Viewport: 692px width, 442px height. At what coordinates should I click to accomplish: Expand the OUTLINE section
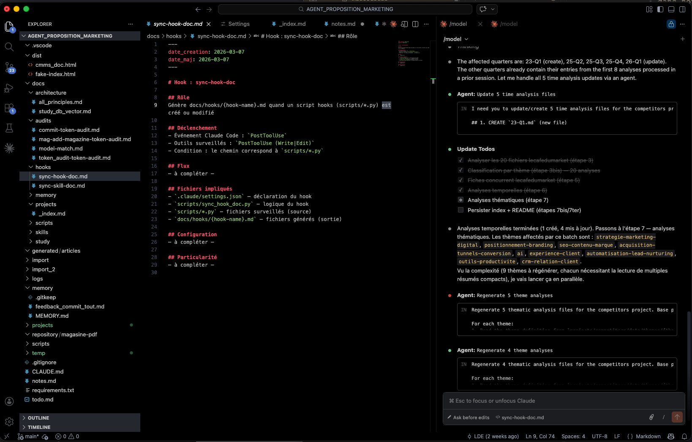[38, 418]
